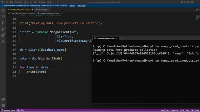
Task: Click mongo_read_products.py in breadcrumb
Action: (x=49, y=13)
